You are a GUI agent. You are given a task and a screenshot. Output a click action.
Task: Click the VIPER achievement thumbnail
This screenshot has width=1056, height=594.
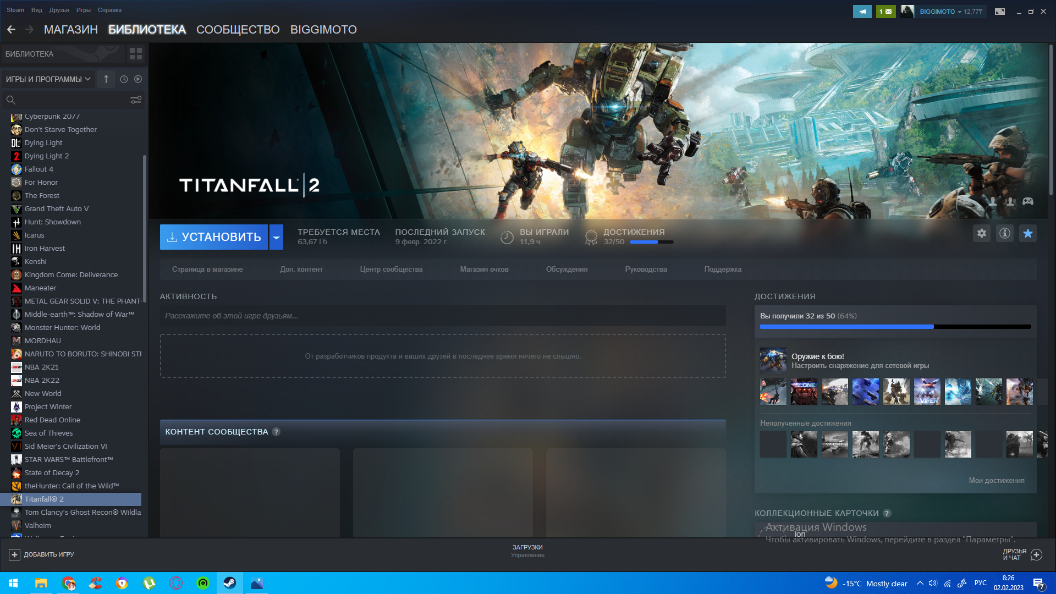927,392
